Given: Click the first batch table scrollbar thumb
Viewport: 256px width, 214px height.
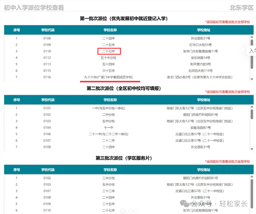Looking at the screenshot, I should [x=252, y=54].
